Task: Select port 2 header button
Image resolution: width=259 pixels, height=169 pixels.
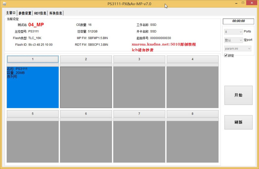Action: [86, 59]
